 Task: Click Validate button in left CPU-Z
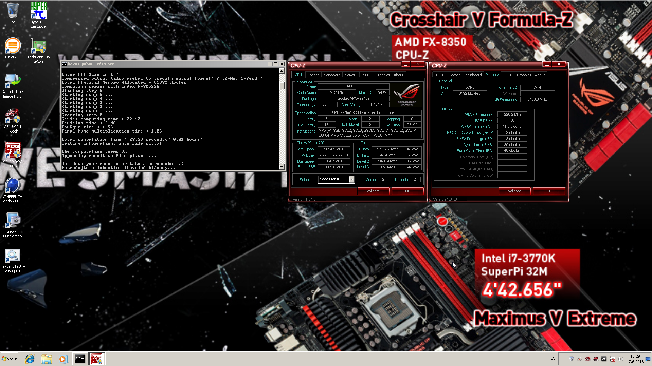[373, 191]
